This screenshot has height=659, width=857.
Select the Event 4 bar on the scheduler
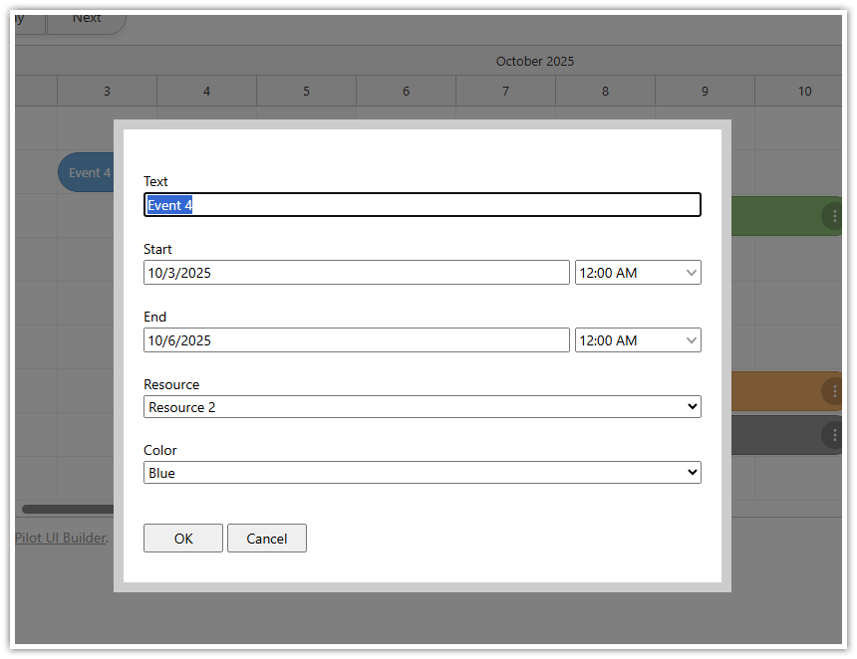click(88, 171)
